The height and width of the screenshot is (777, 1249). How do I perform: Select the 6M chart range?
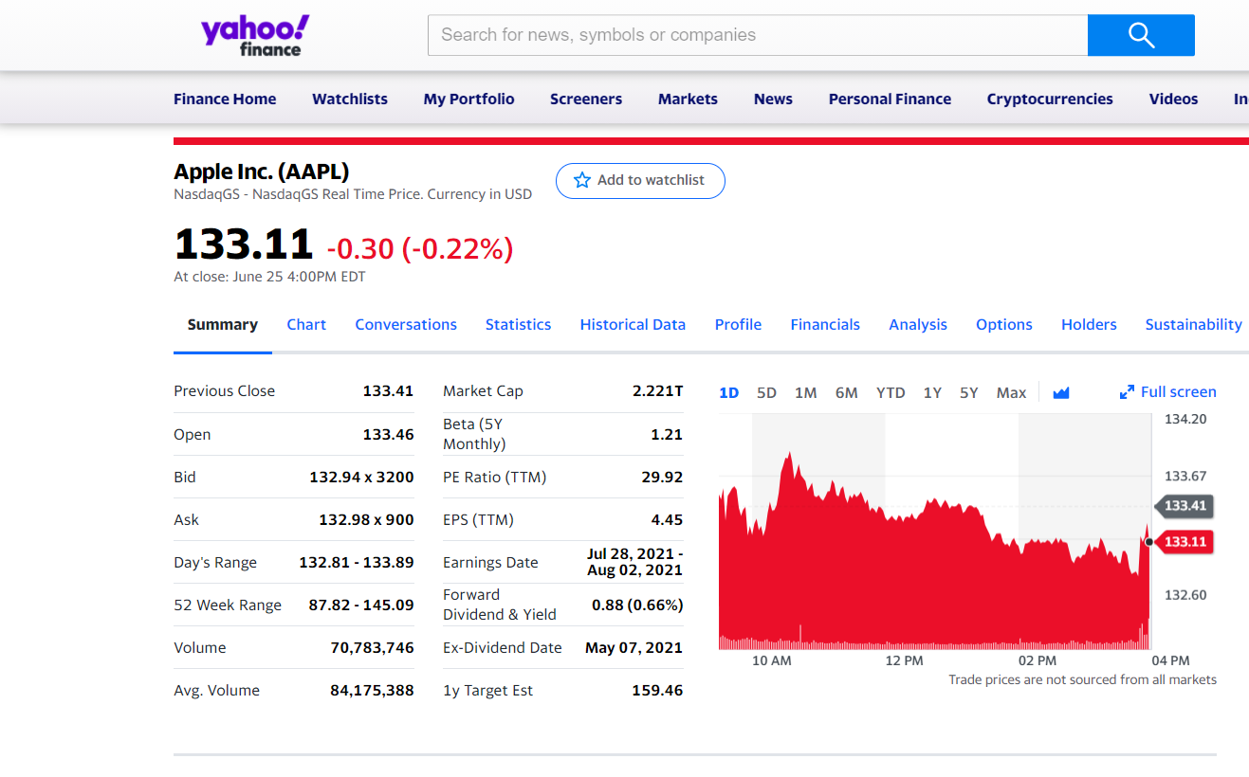[847, 392]
